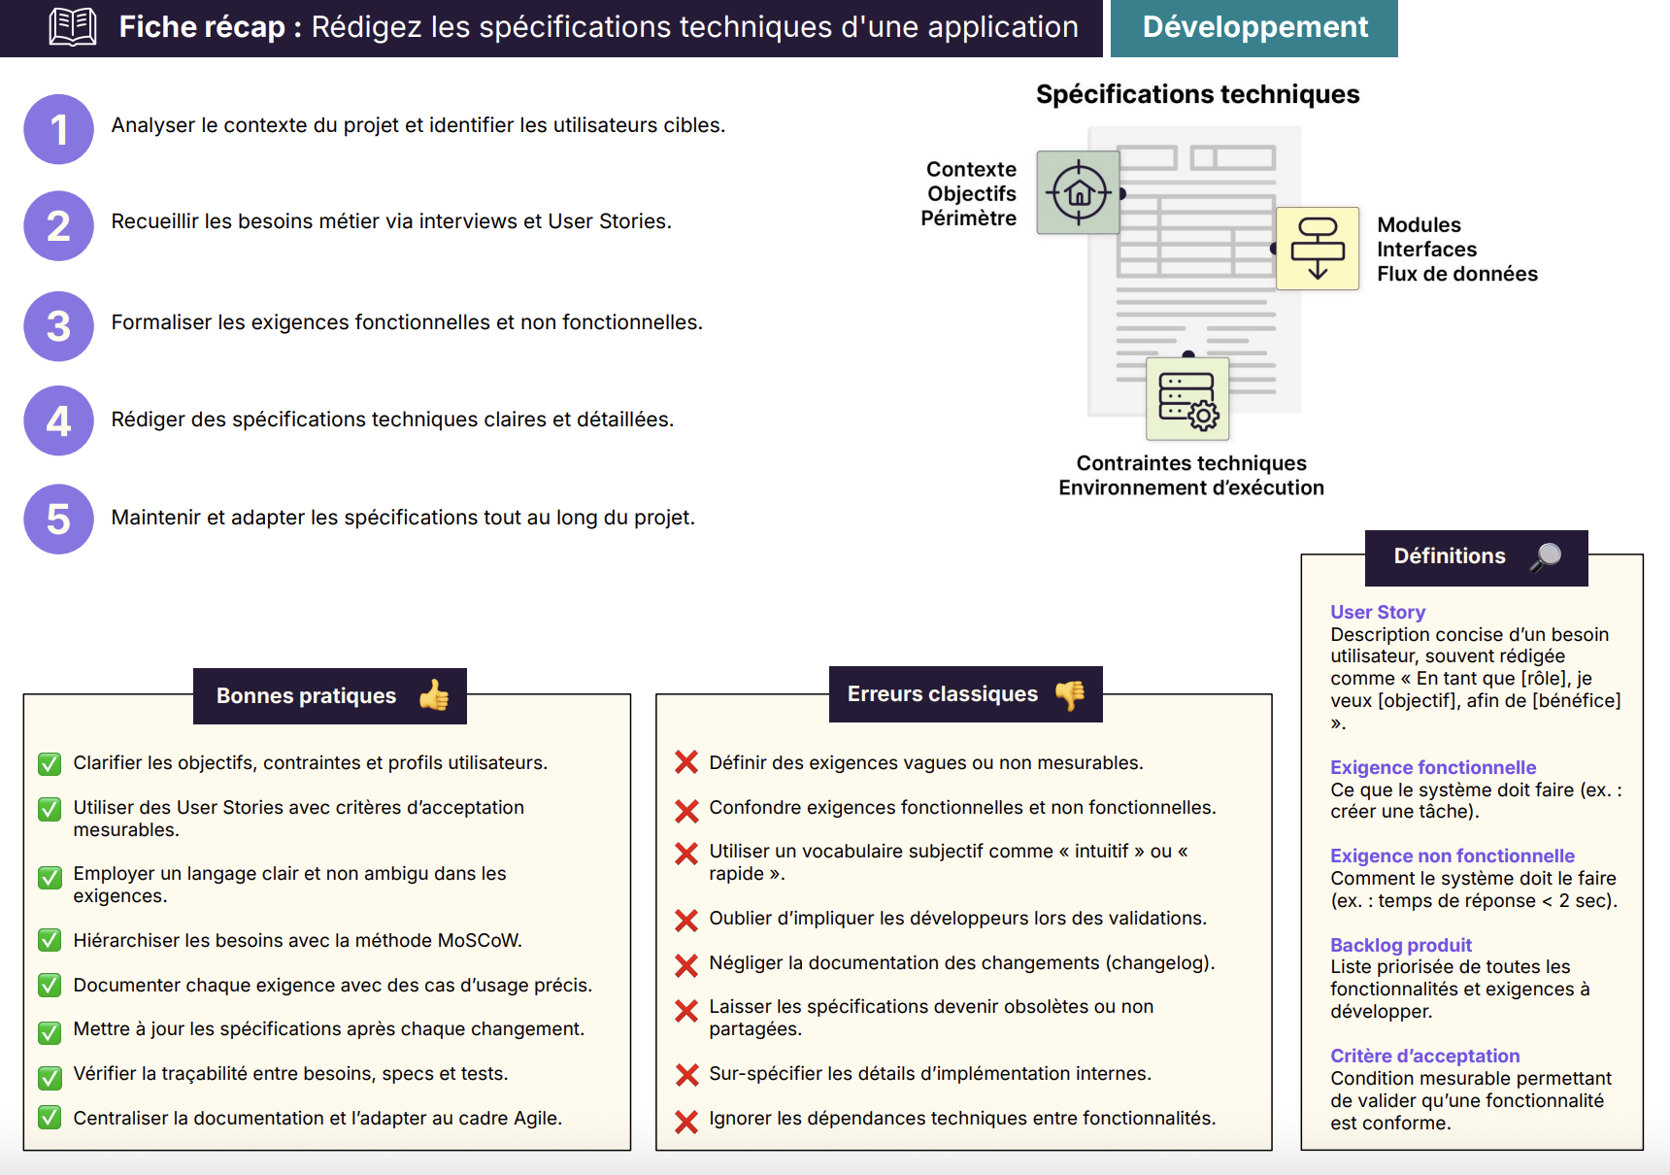Viewport: 1670px width, 1175px height.
Task: Click the checkbox for Centraliser la documentation
Action: (50, 1119)
